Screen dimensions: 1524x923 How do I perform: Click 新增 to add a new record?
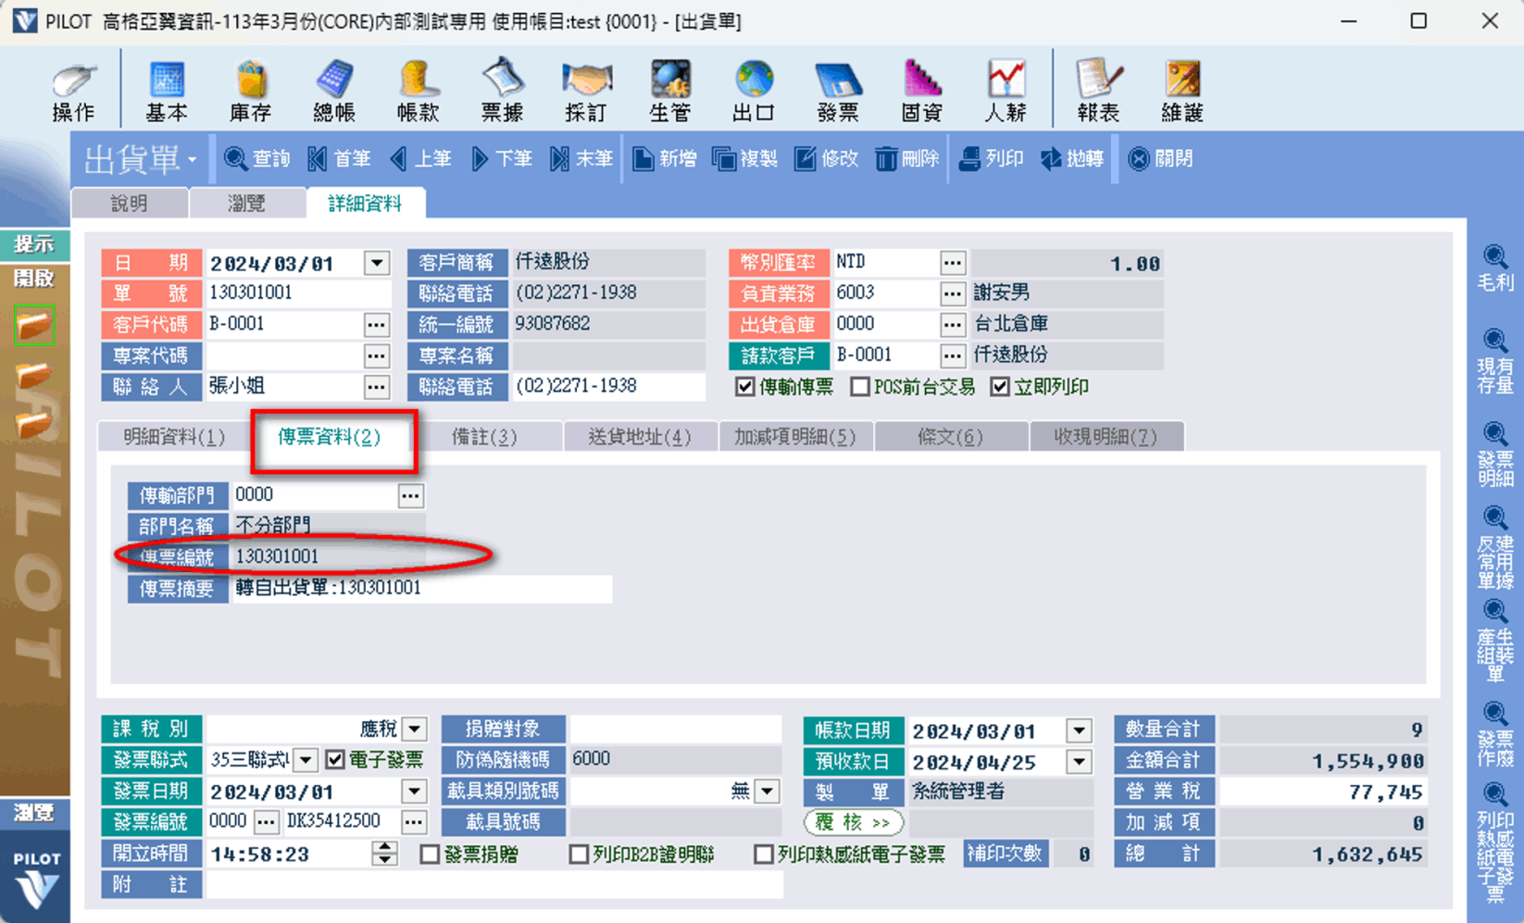point(665,159)
